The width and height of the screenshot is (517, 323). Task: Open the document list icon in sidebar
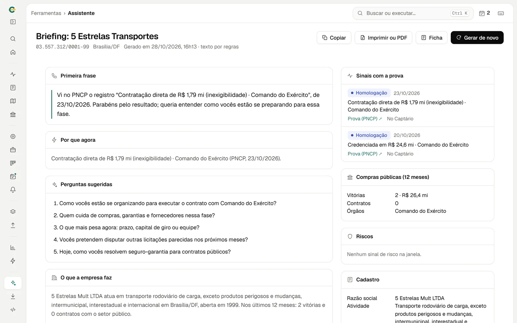13,88
